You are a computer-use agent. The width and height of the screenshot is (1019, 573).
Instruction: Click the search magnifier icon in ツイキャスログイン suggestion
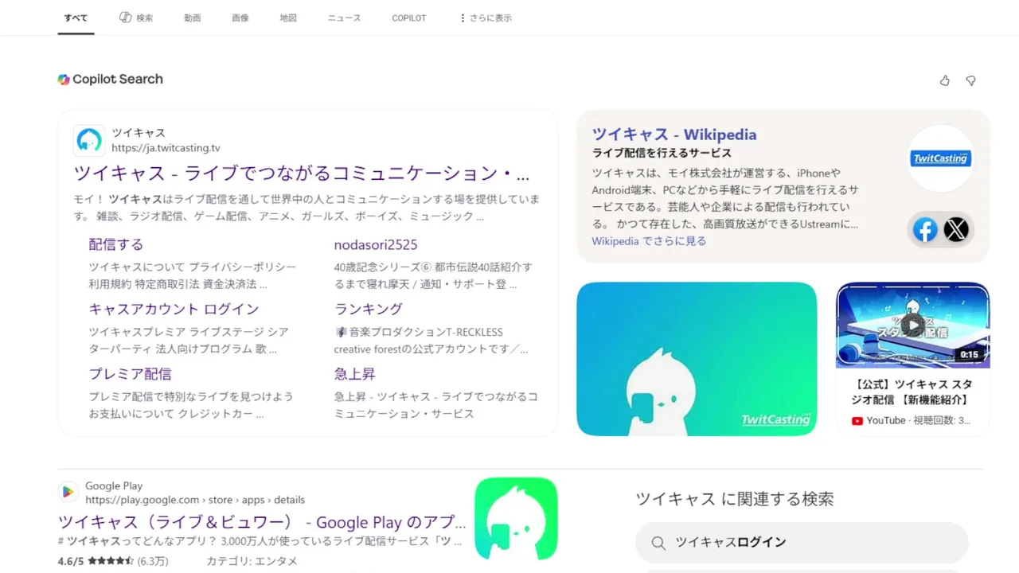[x=658, y=543]
